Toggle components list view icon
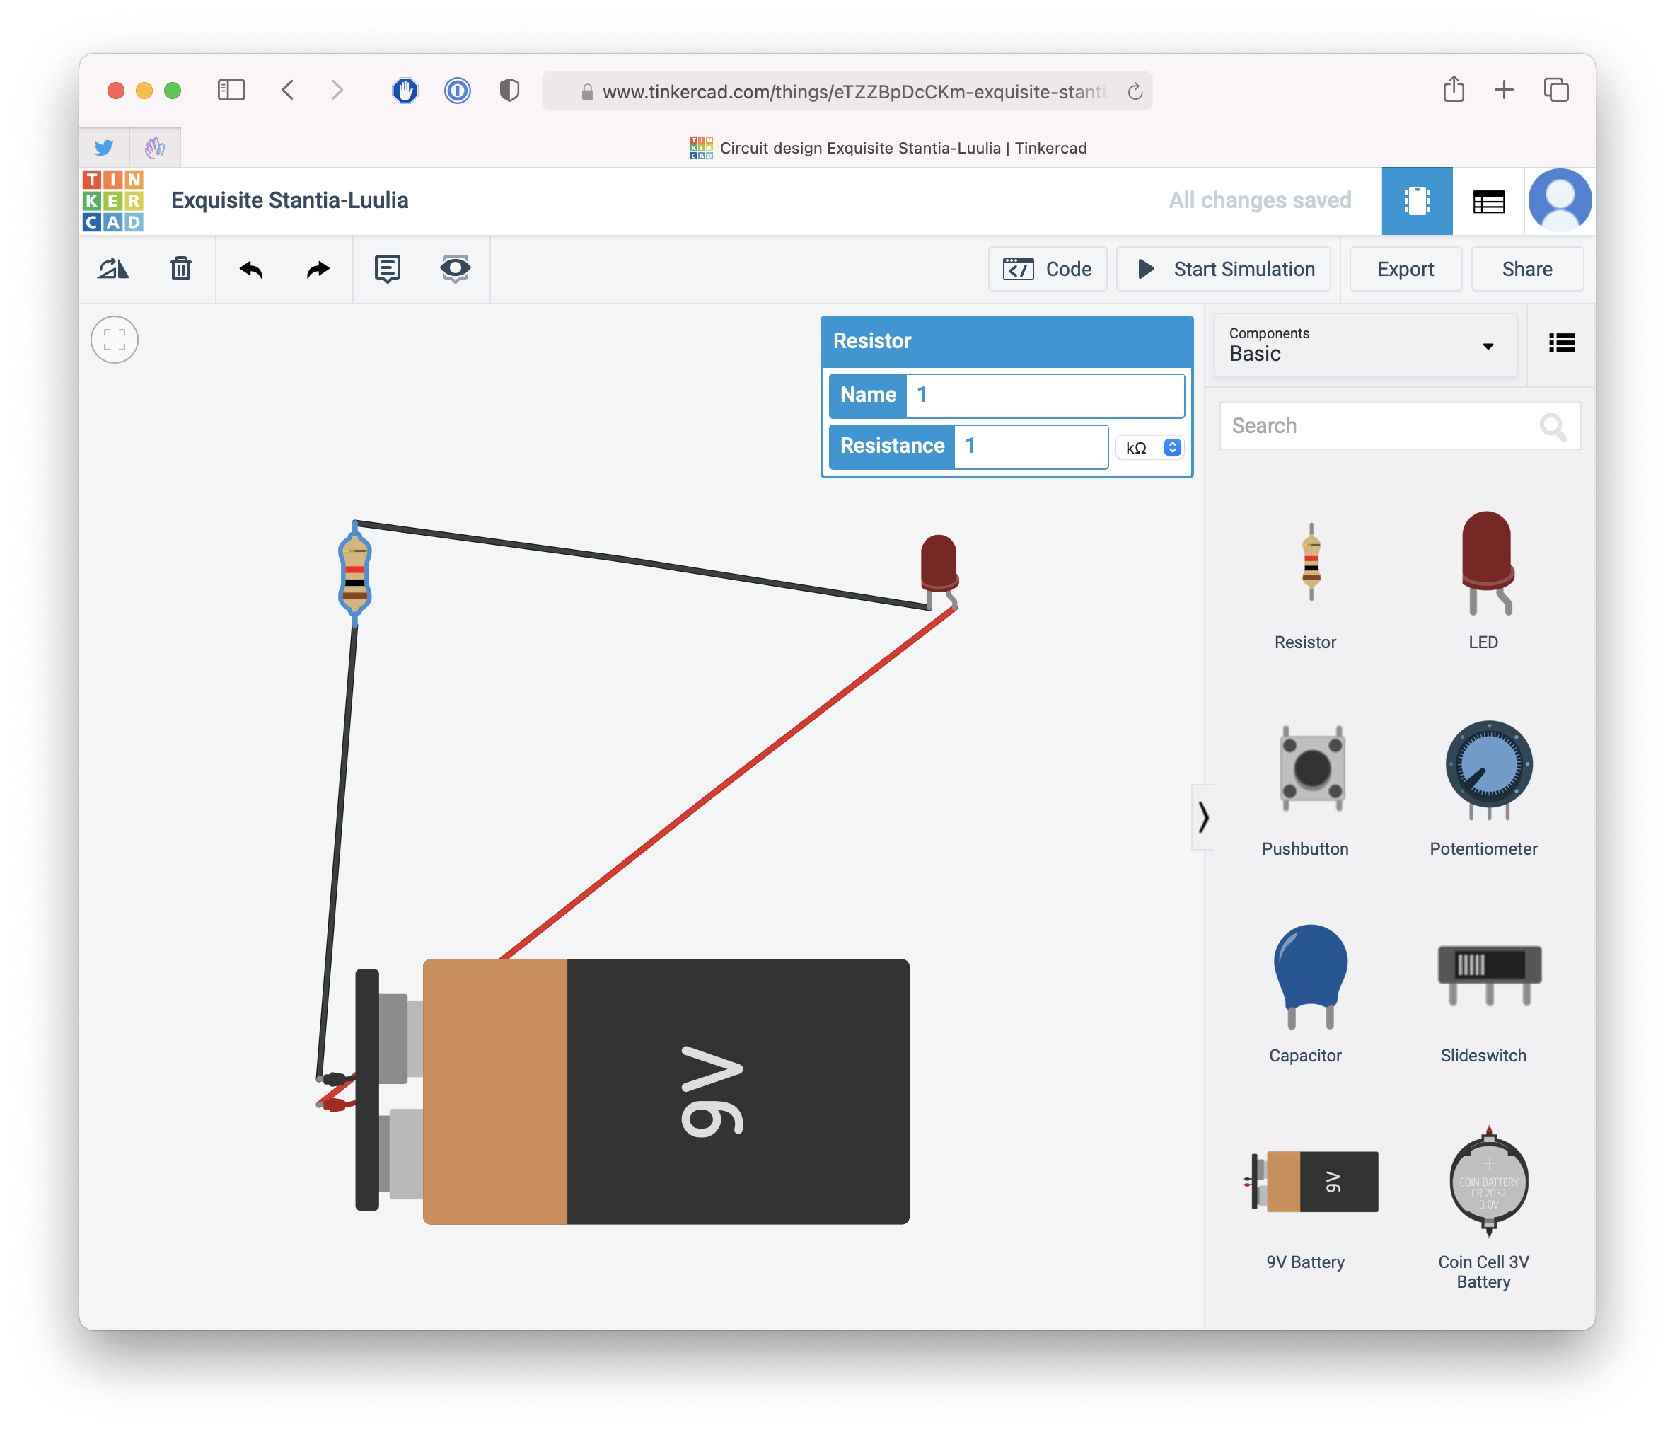Viewport: 1675px width, 1435px height. pyautogui.click(x=1561, y=343)
